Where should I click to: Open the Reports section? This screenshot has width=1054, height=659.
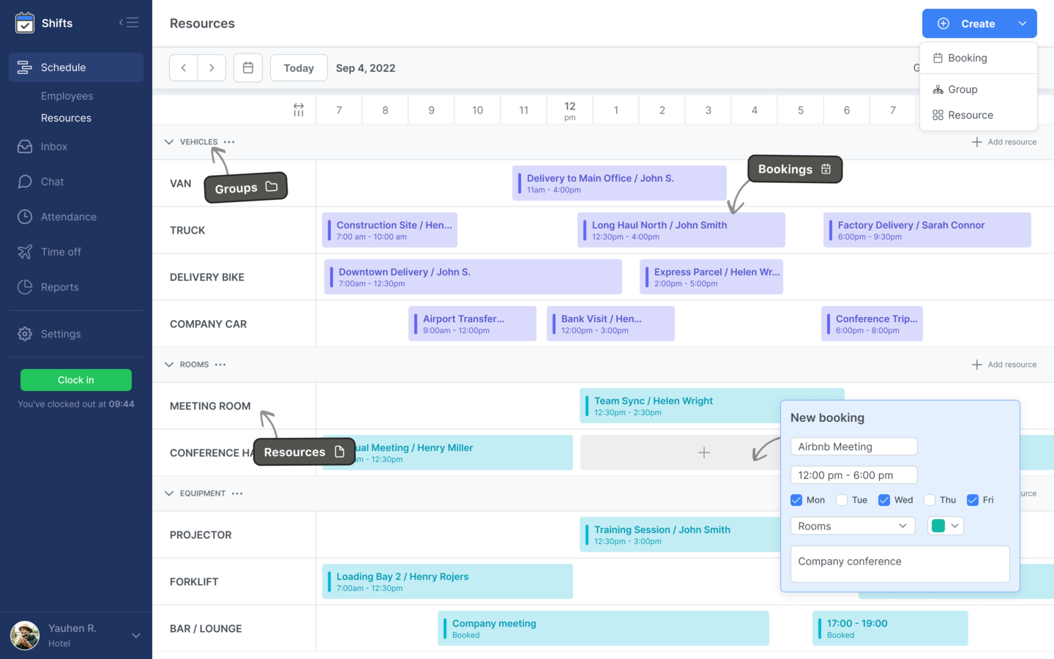pyautogui.click(x=59, y=287)
